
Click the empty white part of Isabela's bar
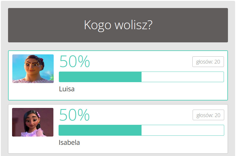click(x=182, y=130)
